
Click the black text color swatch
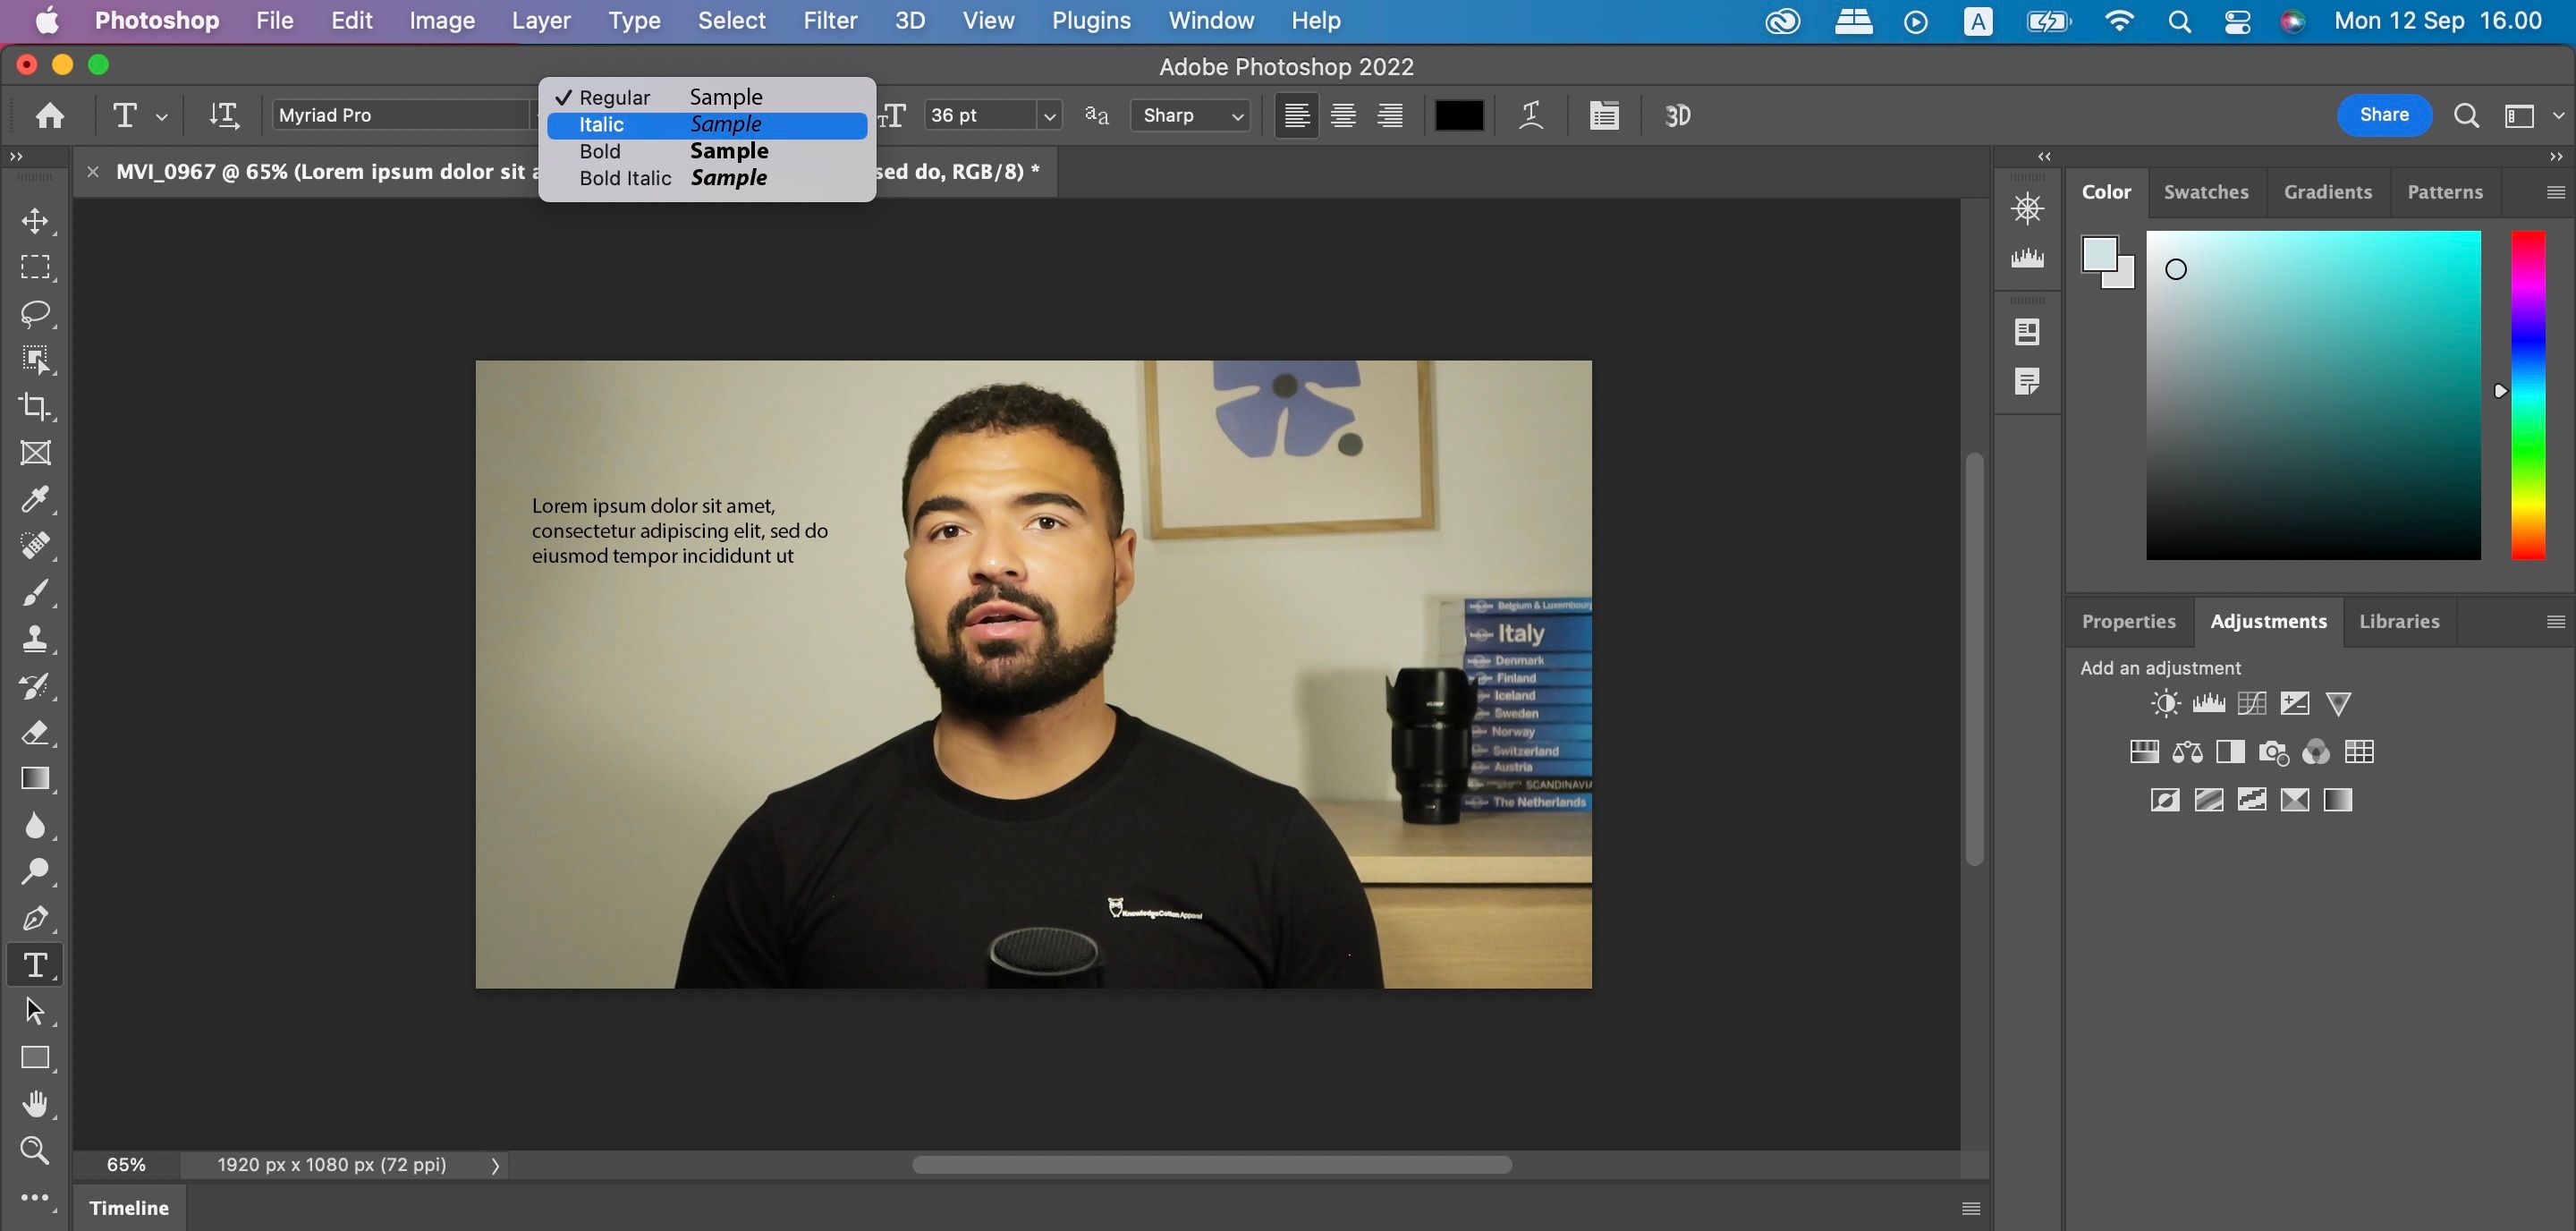1458,116
